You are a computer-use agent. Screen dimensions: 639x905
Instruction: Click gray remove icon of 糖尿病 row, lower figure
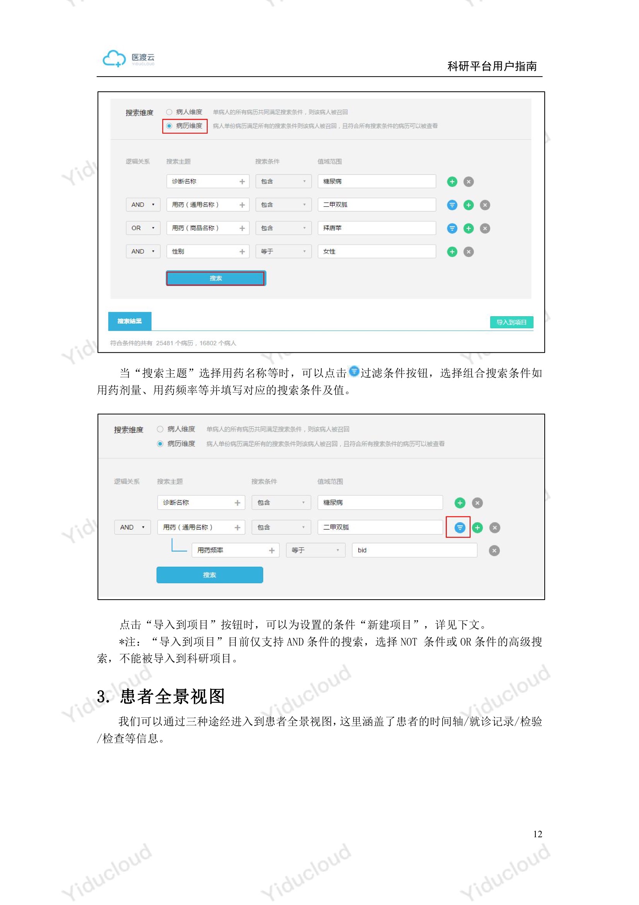click(x=477, y=503)
